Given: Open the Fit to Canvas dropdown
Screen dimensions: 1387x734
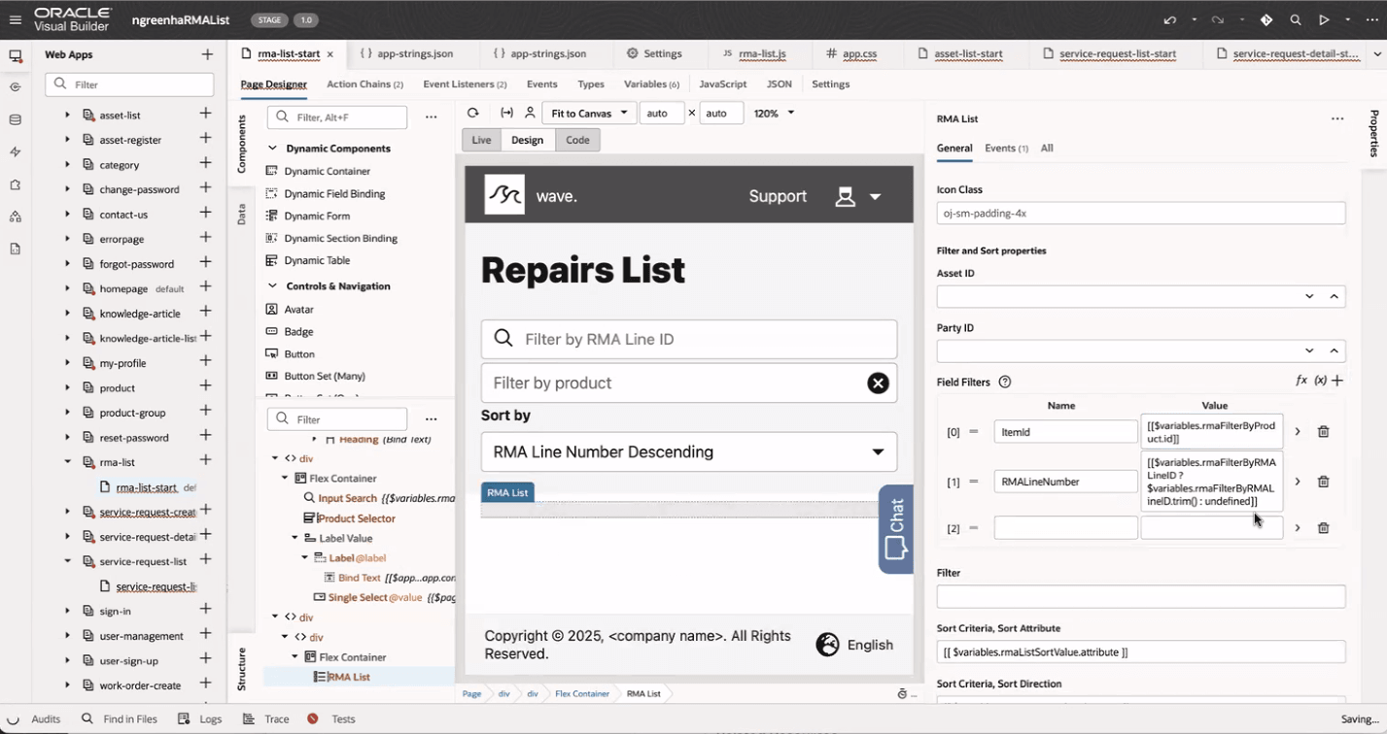Looking at the screenshot, I should click(x=587, y=113).
